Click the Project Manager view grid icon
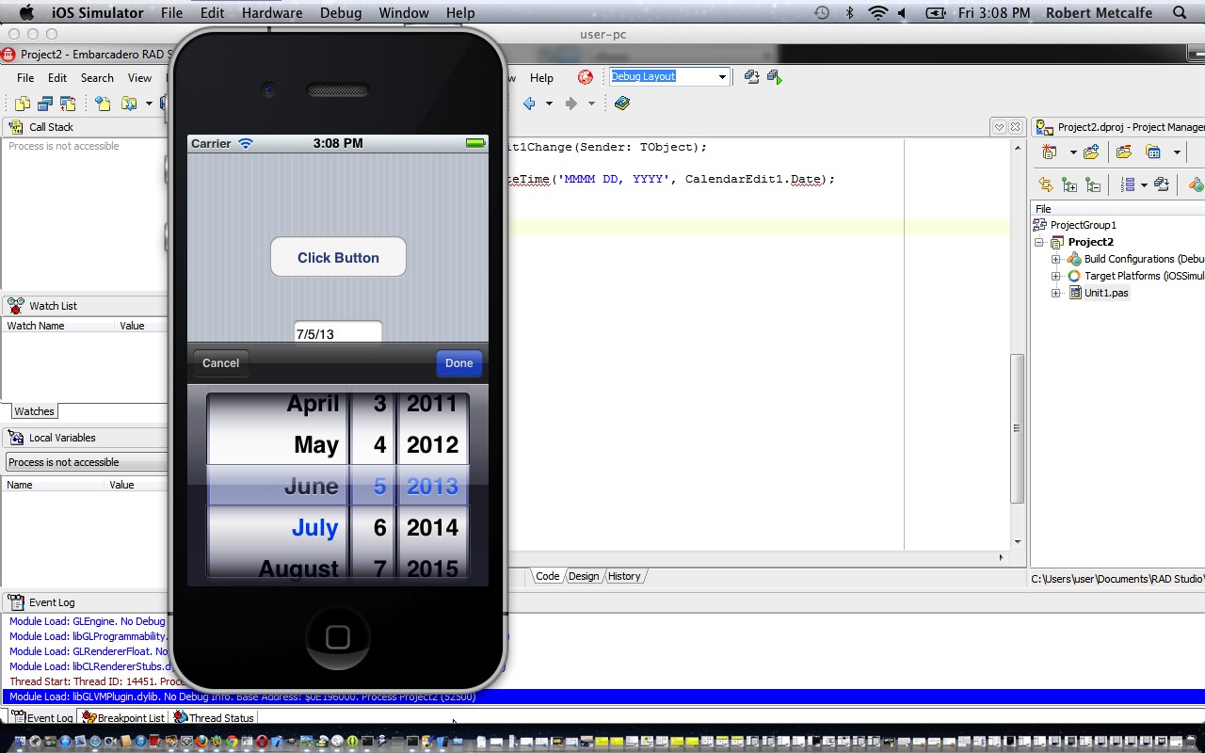Viewport: 1205px width, 753px height. 1153,152
